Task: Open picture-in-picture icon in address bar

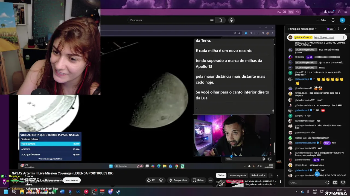Action: [x=279, y=12]
